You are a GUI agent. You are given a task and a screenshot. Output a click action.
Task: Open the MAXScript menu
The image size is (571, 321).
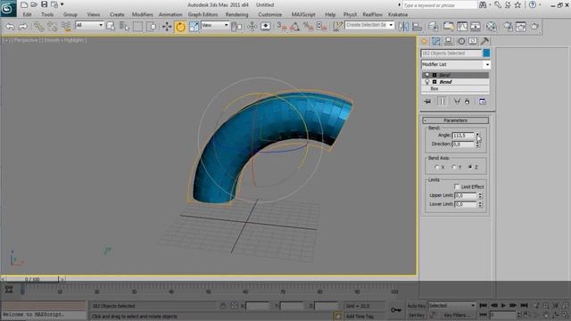coord(303,14)
